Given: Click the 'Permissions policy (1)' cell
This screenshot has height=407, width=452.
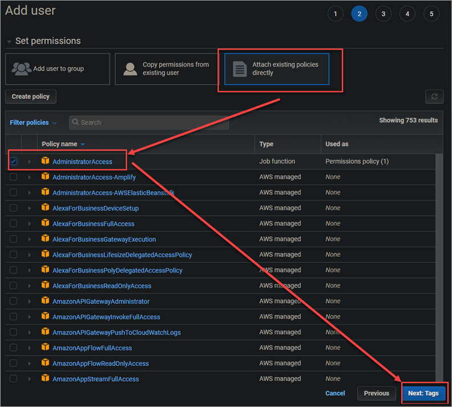Looking at the screenshot, I should [357, 162].
